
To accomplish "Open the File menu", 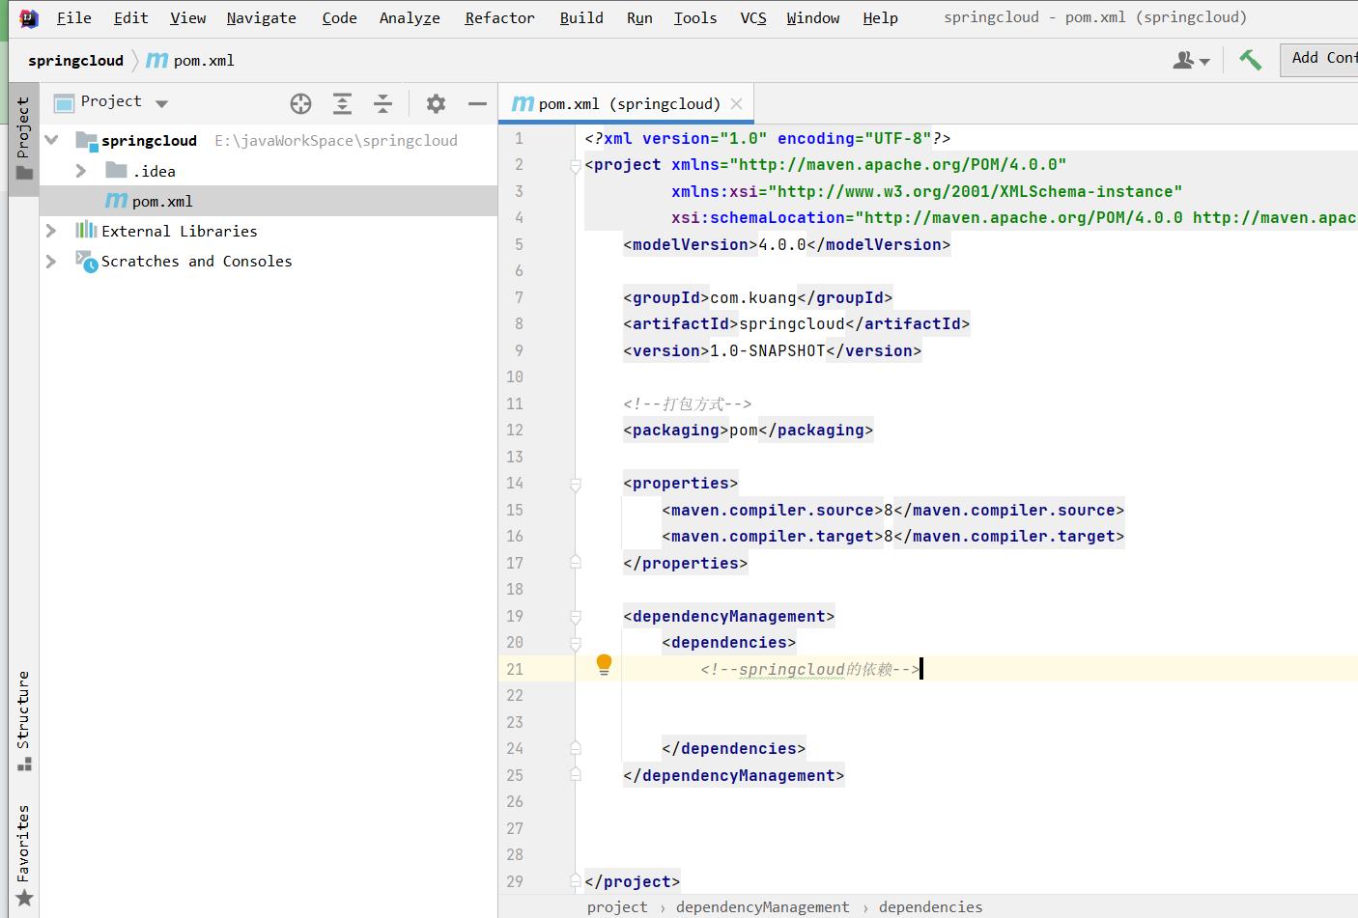I will (x=74, y=17).
